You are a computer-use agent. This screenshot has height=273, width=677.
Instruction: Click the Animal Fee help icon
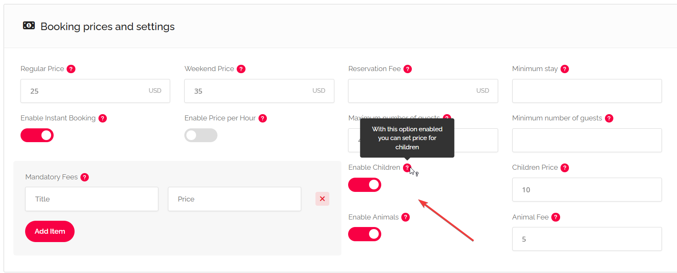coord(556,217)
